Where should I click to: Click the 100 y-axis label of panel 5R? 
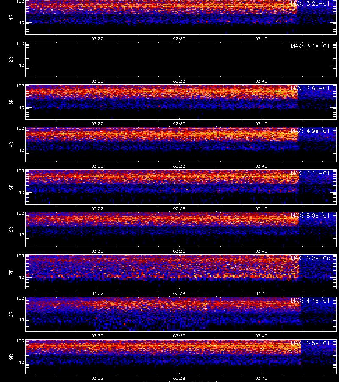[x=20, y=171]
